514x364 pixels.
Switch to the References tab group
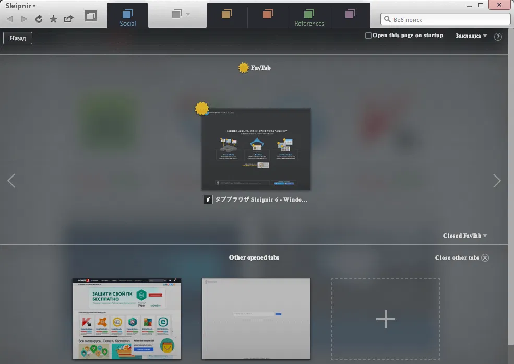tap(309, 16)
